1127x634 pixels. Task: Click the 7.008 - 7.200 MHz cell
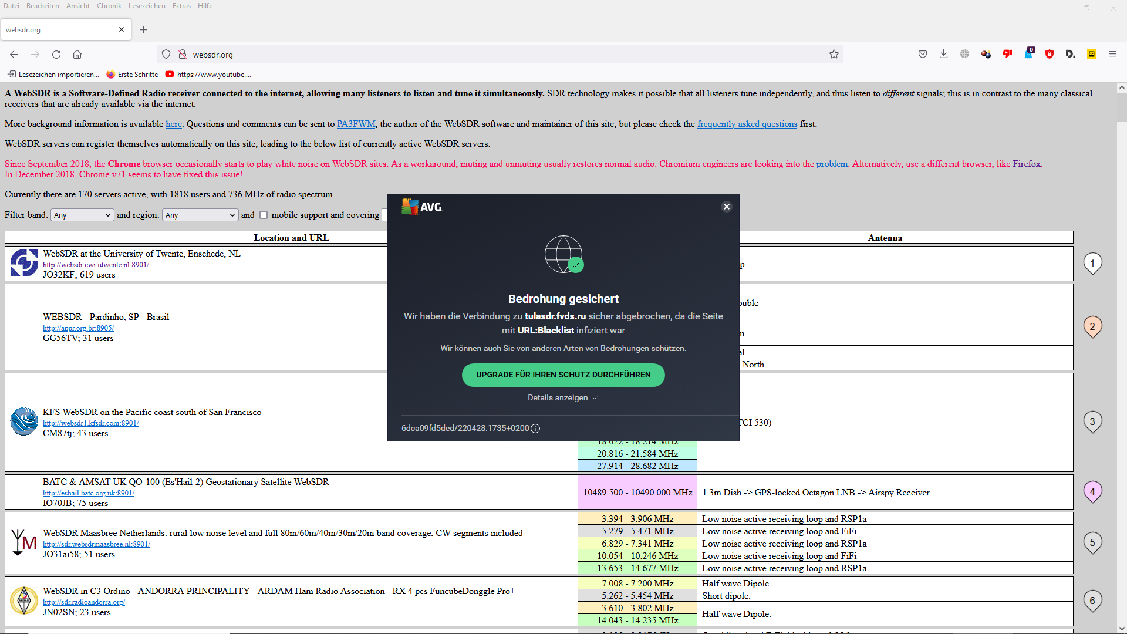click(x=637, y=583)
